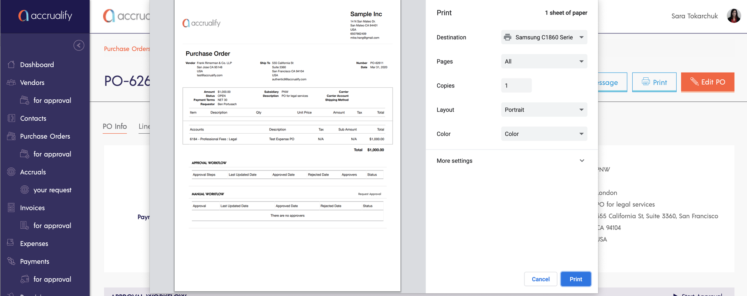Click the Payments icon in the sidebar
This screenshot has width=747, height=296.
11,261
